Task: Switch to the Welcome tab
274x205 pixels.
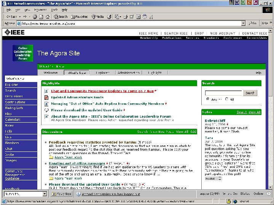Action: [51, 73]
